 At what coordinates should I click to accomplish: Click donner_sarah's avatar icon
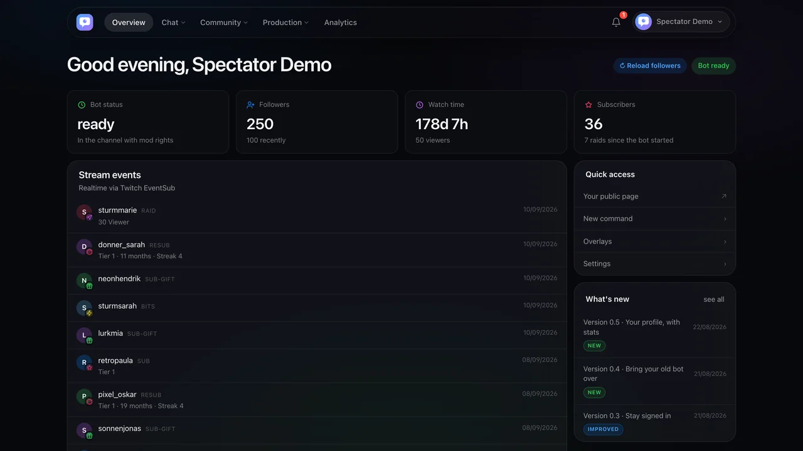[85, 247]
